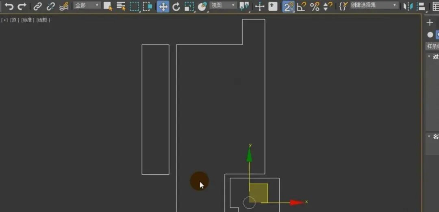The width and height of the screenshot is (439, 212).
Task: Collapse the 名称和颜色 rollout arrow in command panel
Action: click(429, 137)
